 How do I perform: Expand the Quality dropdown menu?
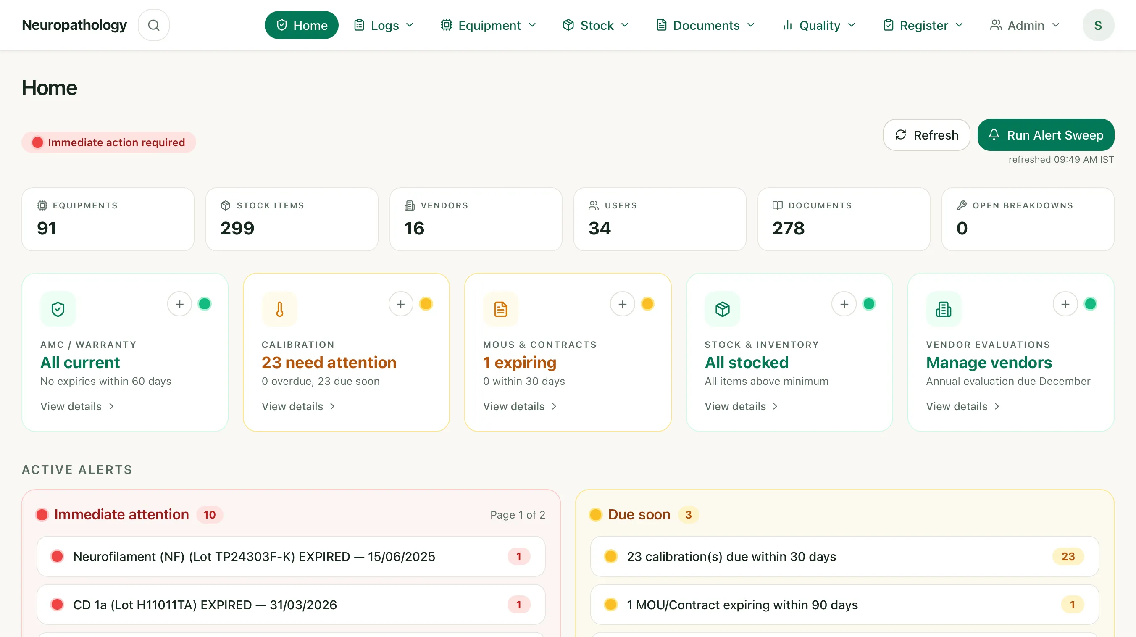click(819, 25)
